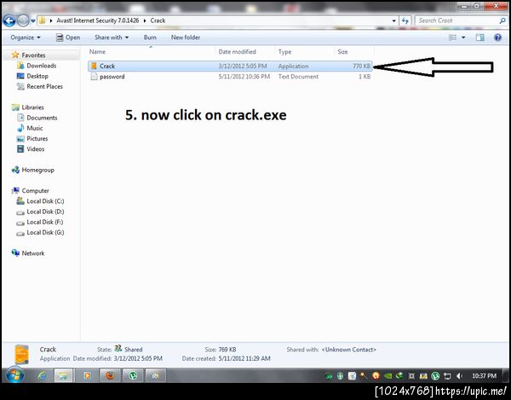The image size is (511, 400).
Task: Click the Back navigation arrow
Action: click(9, 20)
